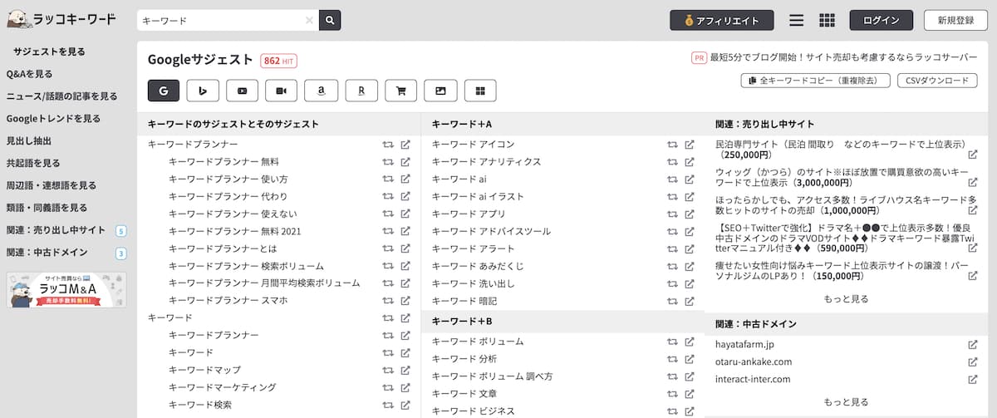Select the YouTube suggest source button
This screenshot has height=418, width=997.
(x=243, y=90)
